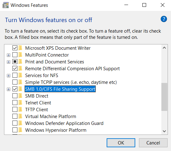This screenshot has height=151, width=171.
Task: Enable the SMB Direct checkbox
Action: click(x=15, y=96)
